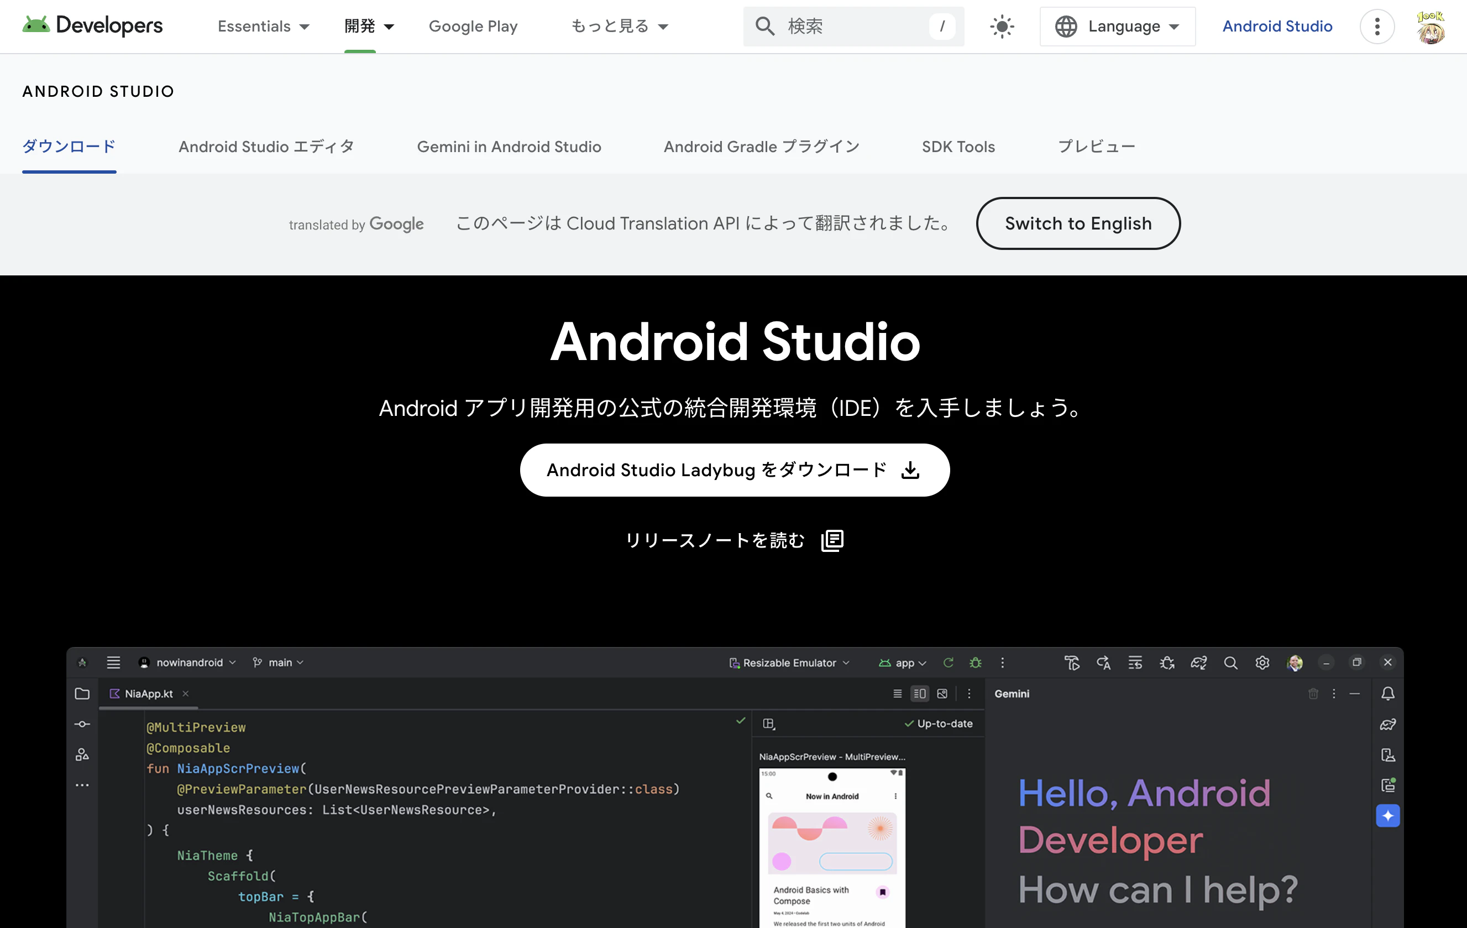Expand the app run configuration dropdown
This screenshot has height=928, width=1467.
click(902, 663)
